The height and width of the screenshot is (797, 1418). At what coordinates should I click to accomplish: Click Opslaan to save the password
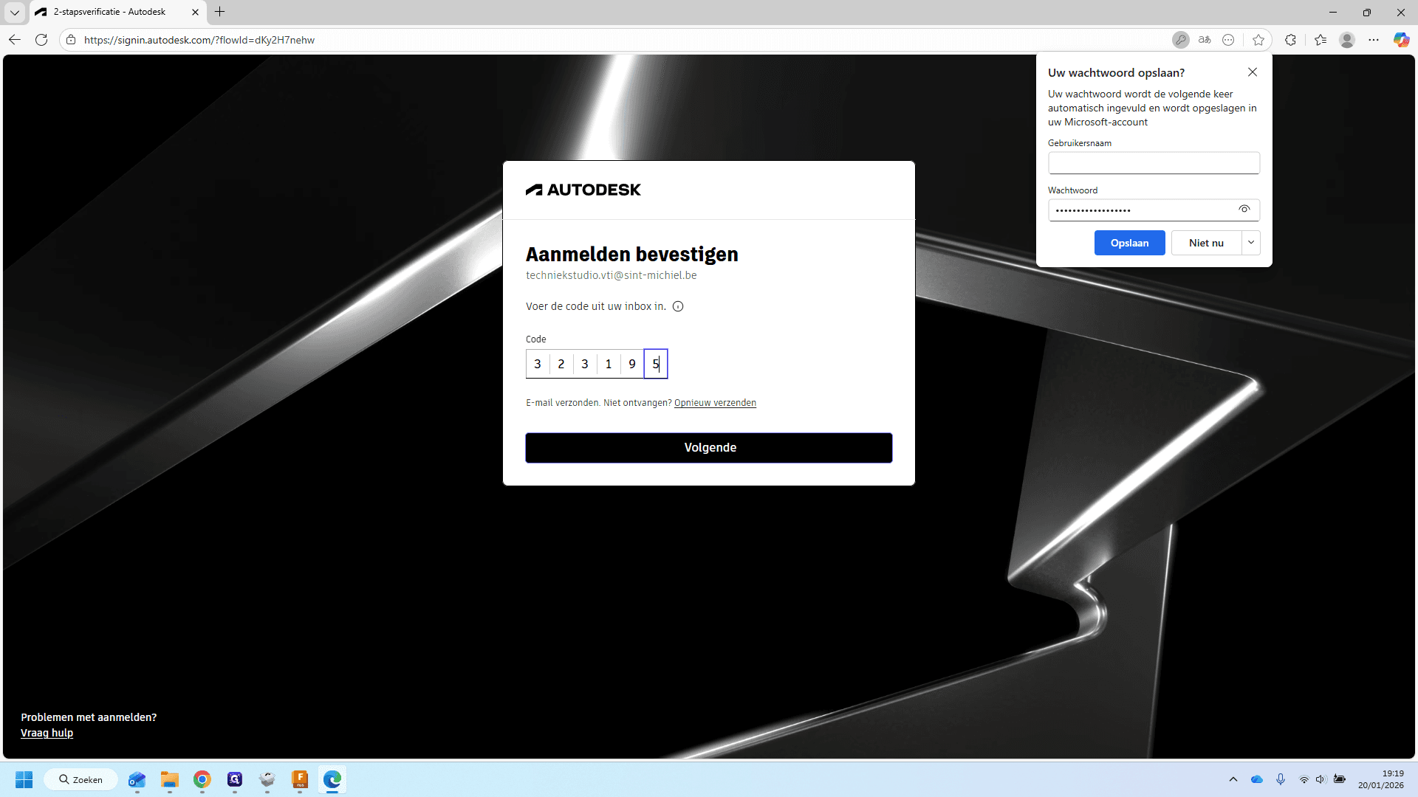point(1129,243)
